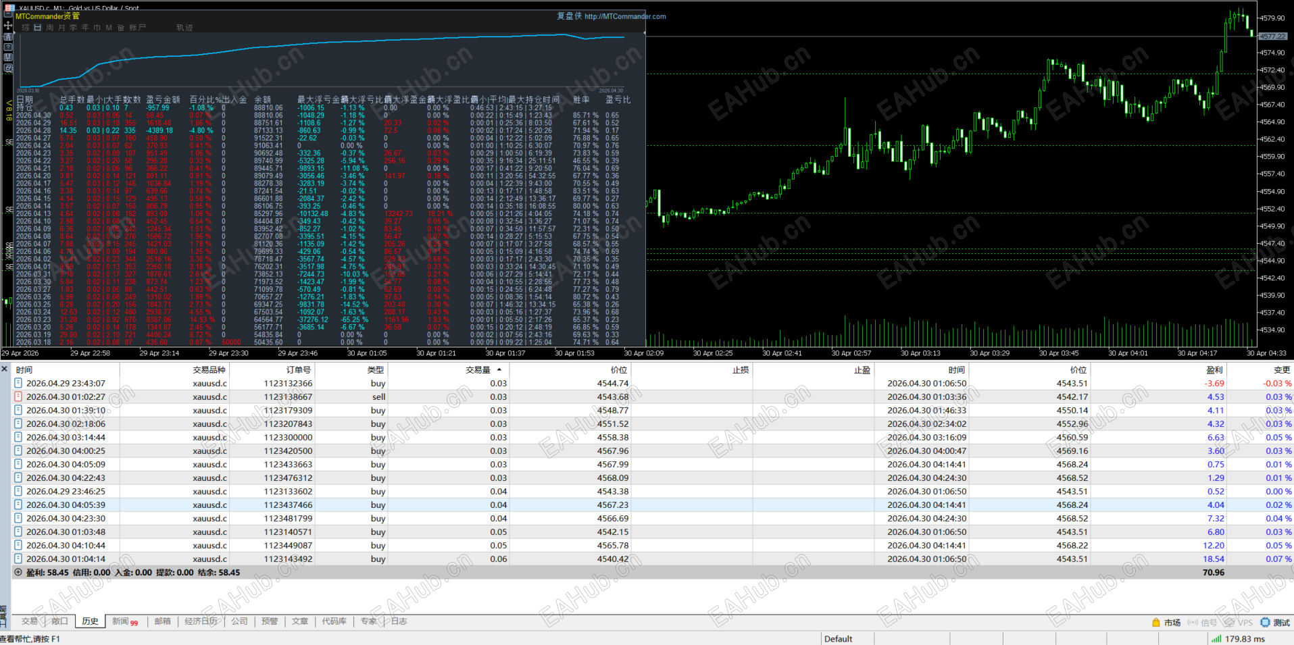1294x645 pixels.
Task: Switch MTCommander to the 周 weekly view
Action: (49, 28)
